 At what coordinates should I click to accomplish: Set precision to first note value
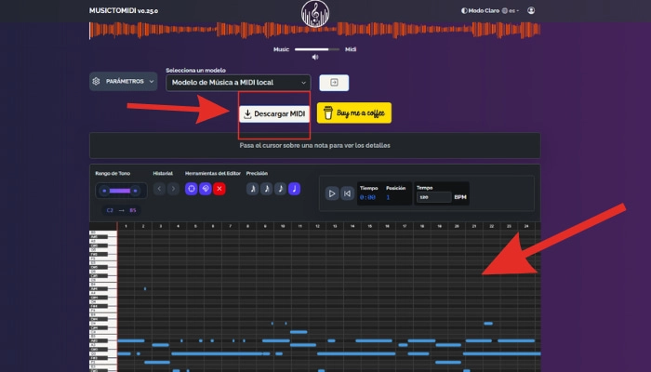[252, 189]
